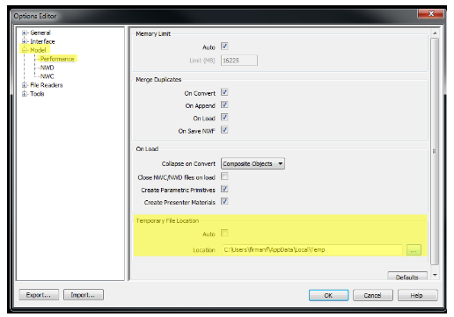The width and height of the screenshot is (454, 317).
Task: Click the Defaults button
Action: (x=407, y=277)
